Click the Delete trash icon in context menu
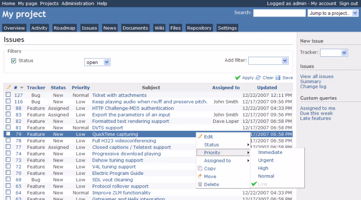The width and height of the screenshot is (361, 200). pos(200,184)
